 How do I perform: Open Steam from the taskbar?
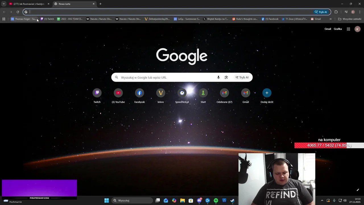[232, 200]
